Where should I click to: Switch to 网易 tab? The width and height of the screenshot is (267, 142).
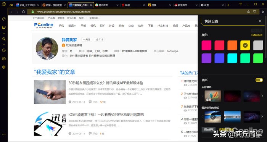[x=133, y=5]
